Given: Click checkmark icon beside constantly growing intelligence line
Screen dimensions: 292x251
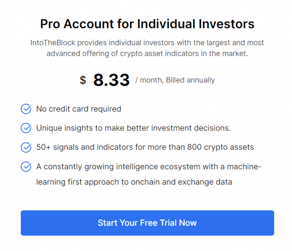Looking at the screenshot, I should point(26,167).
